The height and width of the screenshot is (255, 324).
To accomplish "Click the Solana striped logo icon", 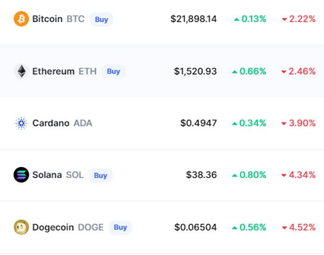I will 21,175.
